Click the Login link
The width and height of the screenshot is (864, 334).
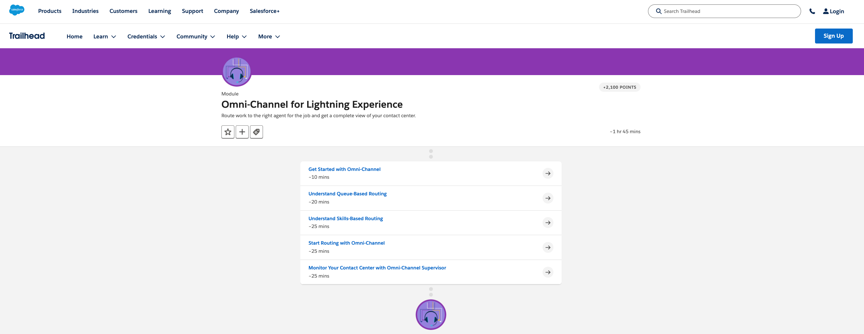[x=833, y=11]
